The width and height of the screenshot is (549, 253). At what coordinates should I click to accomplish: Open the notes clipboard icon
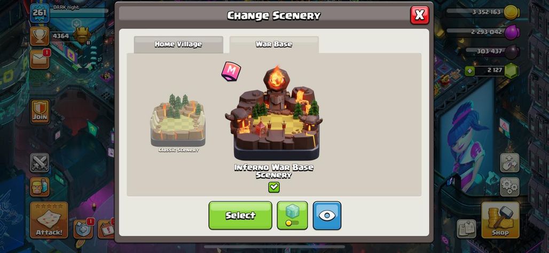click(x=466, y=228)
